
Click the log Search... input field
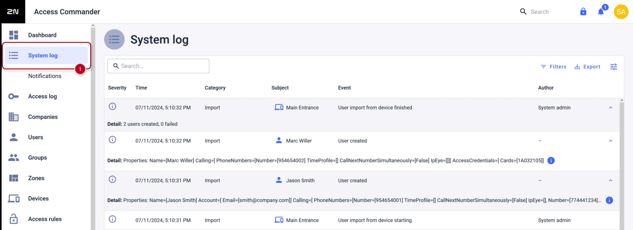(158, 66)
